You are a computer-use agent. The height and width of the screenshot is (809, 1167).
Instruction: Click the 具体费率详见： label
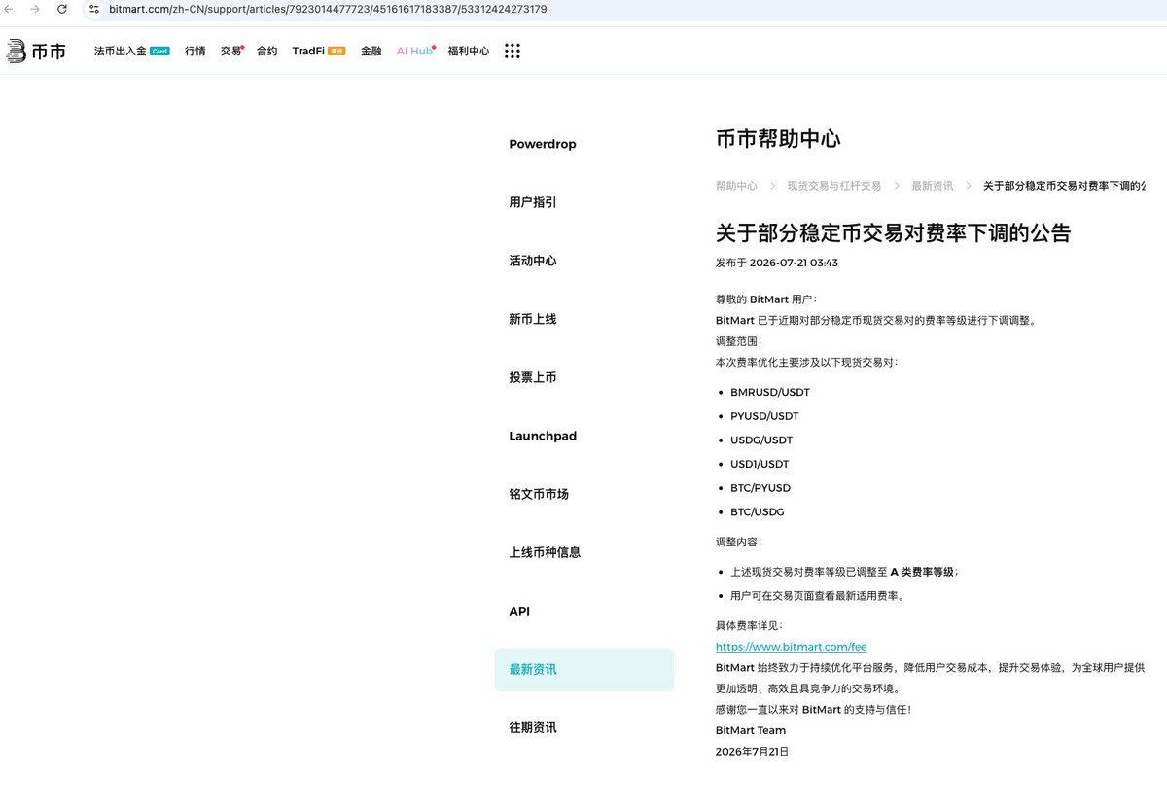749,626
